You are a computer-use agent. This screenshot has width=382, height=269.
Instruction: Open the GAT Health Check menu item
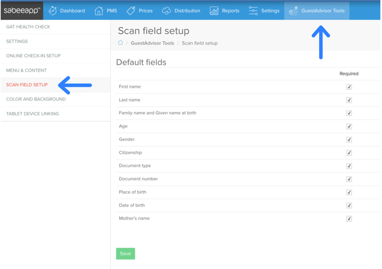(x=28, y=27)
